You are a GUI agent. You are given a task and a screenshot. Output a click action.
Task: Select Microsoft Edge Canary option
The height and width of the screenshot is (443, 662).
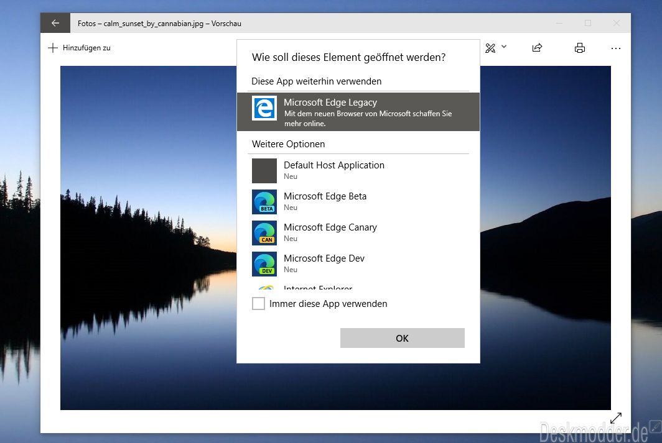click(x=358, y=232)
